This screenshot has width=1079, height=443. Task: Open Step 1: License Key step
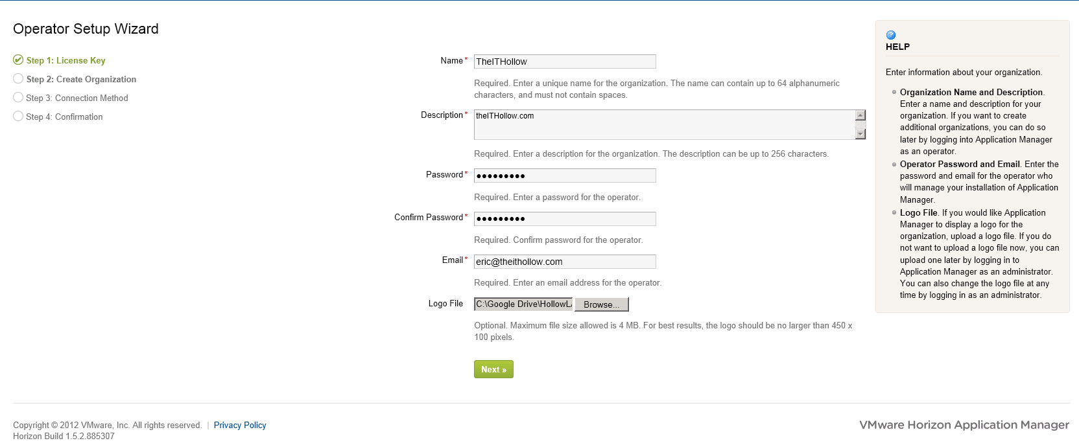pos(65,60)
